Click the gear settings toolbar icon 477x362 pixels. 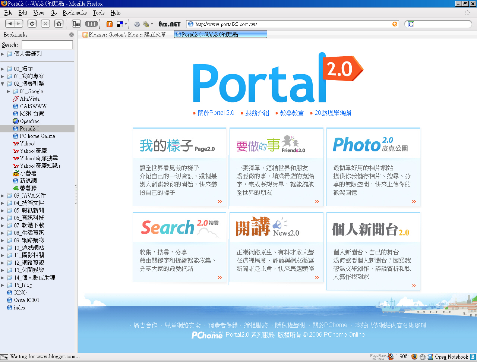click(x=137, y=24)
